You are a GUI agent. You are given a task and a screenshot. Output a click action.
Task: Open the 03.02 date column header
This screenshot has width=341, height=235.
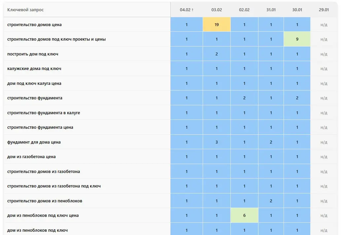(x=217, y=10)
